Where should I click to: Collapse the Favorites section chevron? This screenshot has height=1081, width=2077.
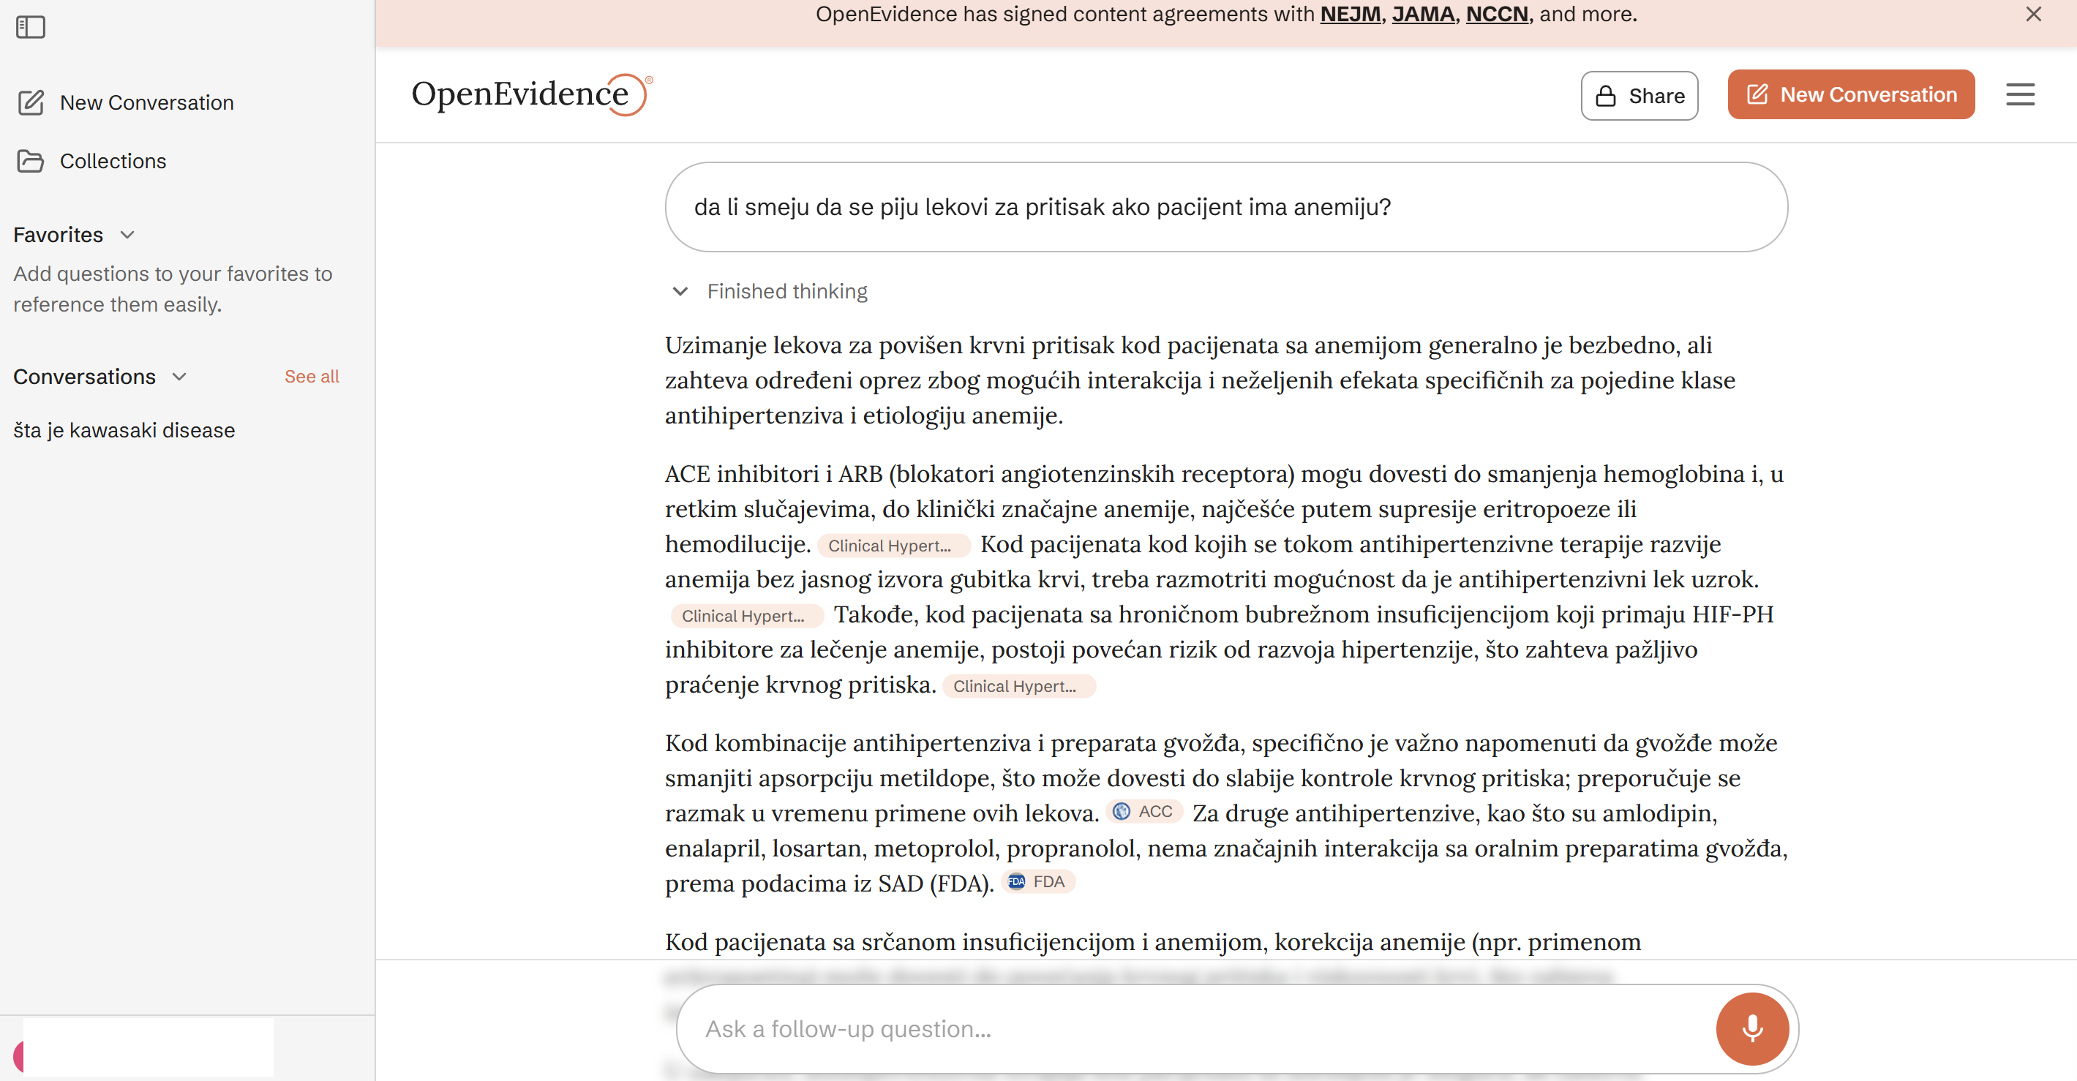coord(127,235)
